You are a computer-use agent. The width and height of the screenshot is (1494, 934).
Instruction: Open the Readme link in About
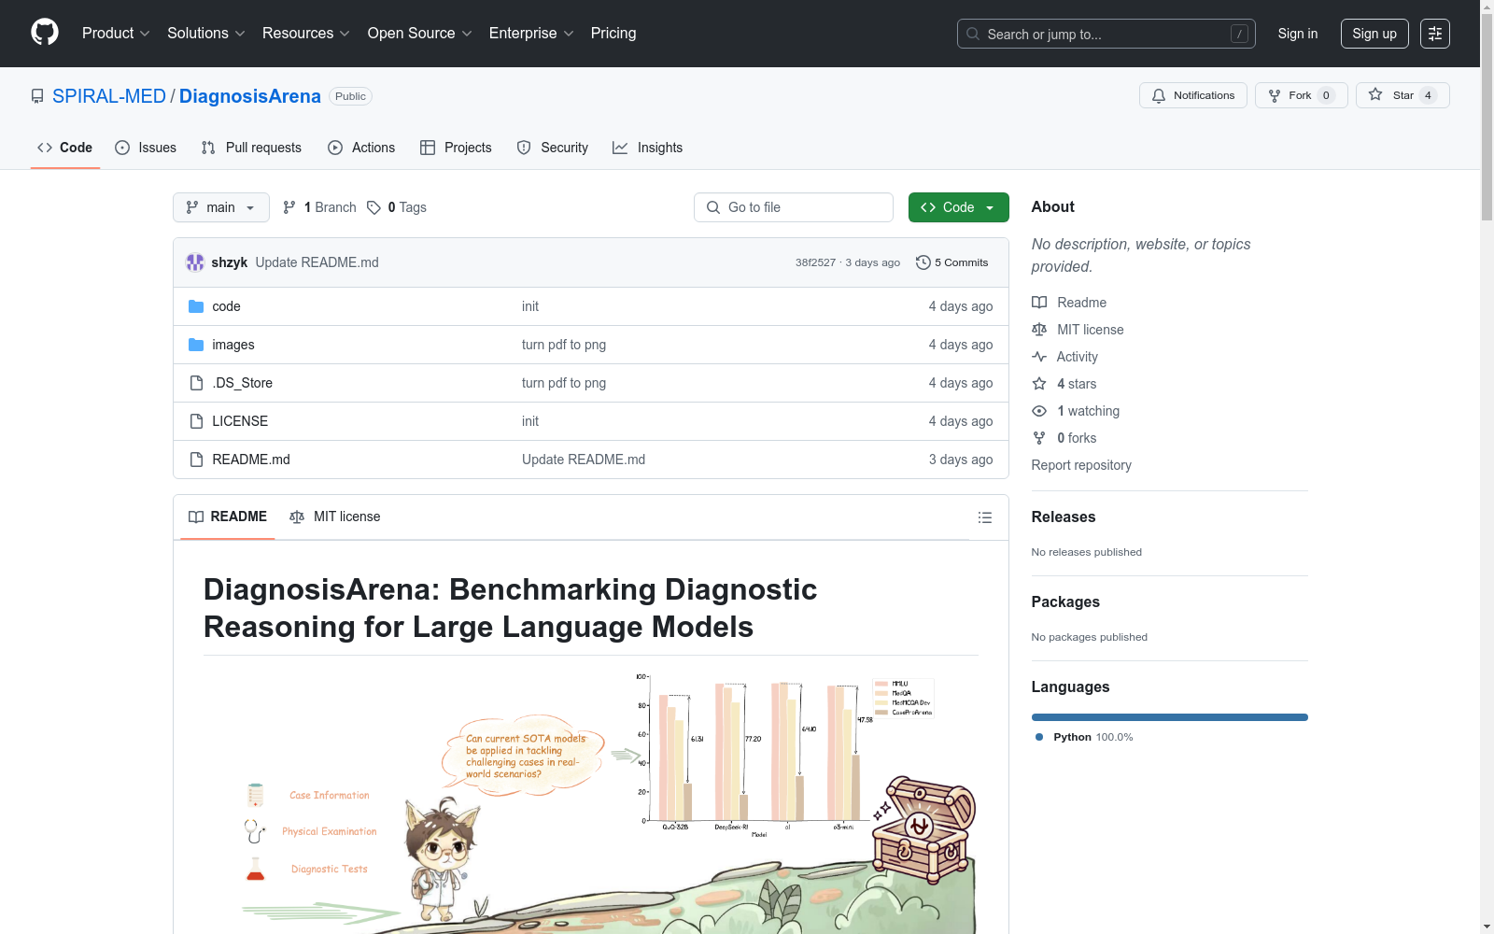coord(1069,303)
